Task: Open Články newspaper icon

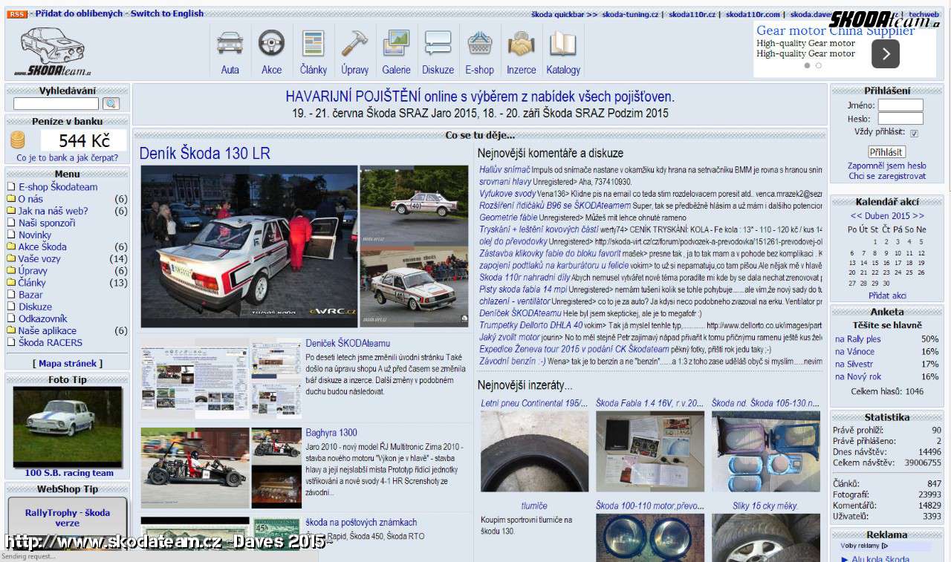Action: [313, 44]
